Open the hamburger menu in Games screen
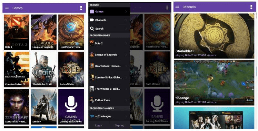 point(7,8)
